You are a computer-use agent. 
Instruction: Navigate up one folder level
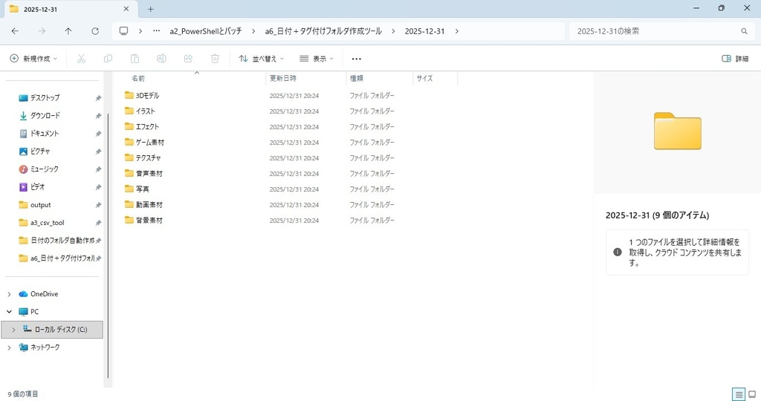click(68, 31)
